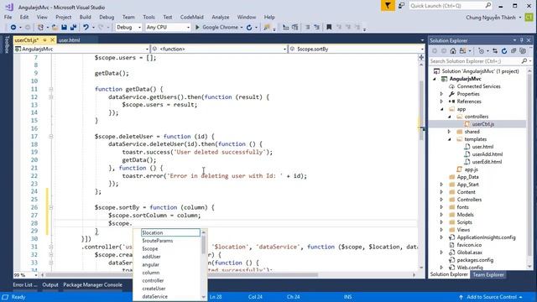
Task: Expand the shared folder in Solution Explorer
Action: pos(450,132)
